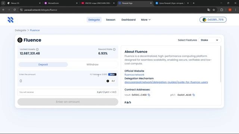Open a new browser tab
Image resolution: width=239 pixels, height=134 pixels.
pos(193,3)
